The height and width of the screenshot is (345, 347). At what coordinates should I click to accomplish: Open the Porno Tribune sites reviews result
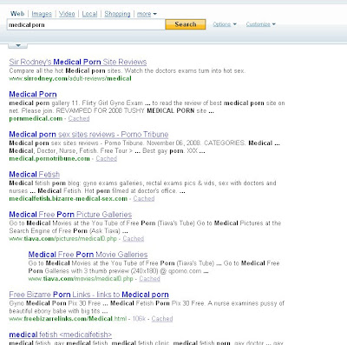coord(88,135)
